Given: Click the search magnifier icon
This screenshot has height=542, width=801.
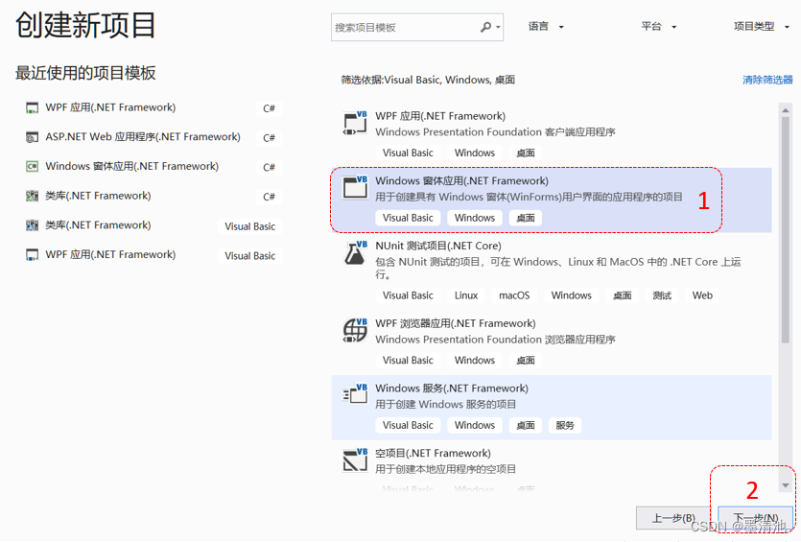Looking at the screenshot, I should 485,27.
